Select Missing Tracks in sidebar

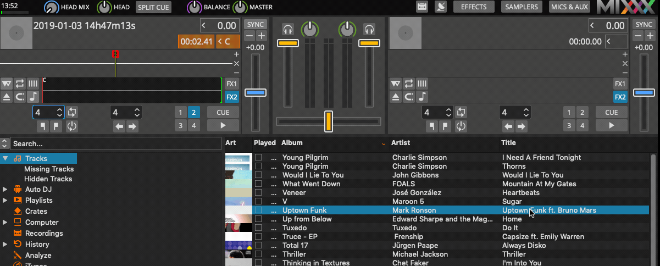click(x=49, y=169)
